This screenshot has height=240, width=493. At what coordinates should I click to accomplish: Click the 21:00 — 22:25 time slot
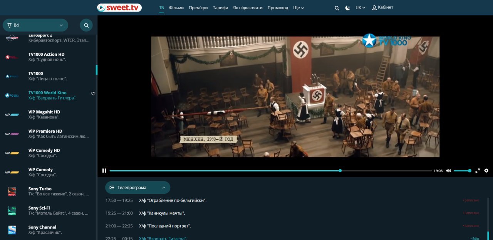119,226
